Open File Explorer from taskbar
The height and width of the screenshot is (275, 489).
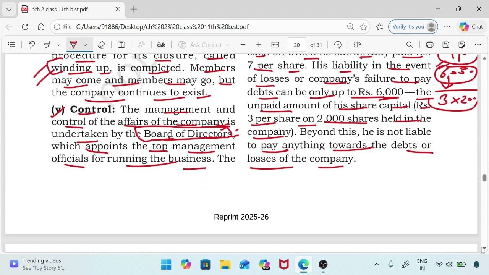[225, 264]
